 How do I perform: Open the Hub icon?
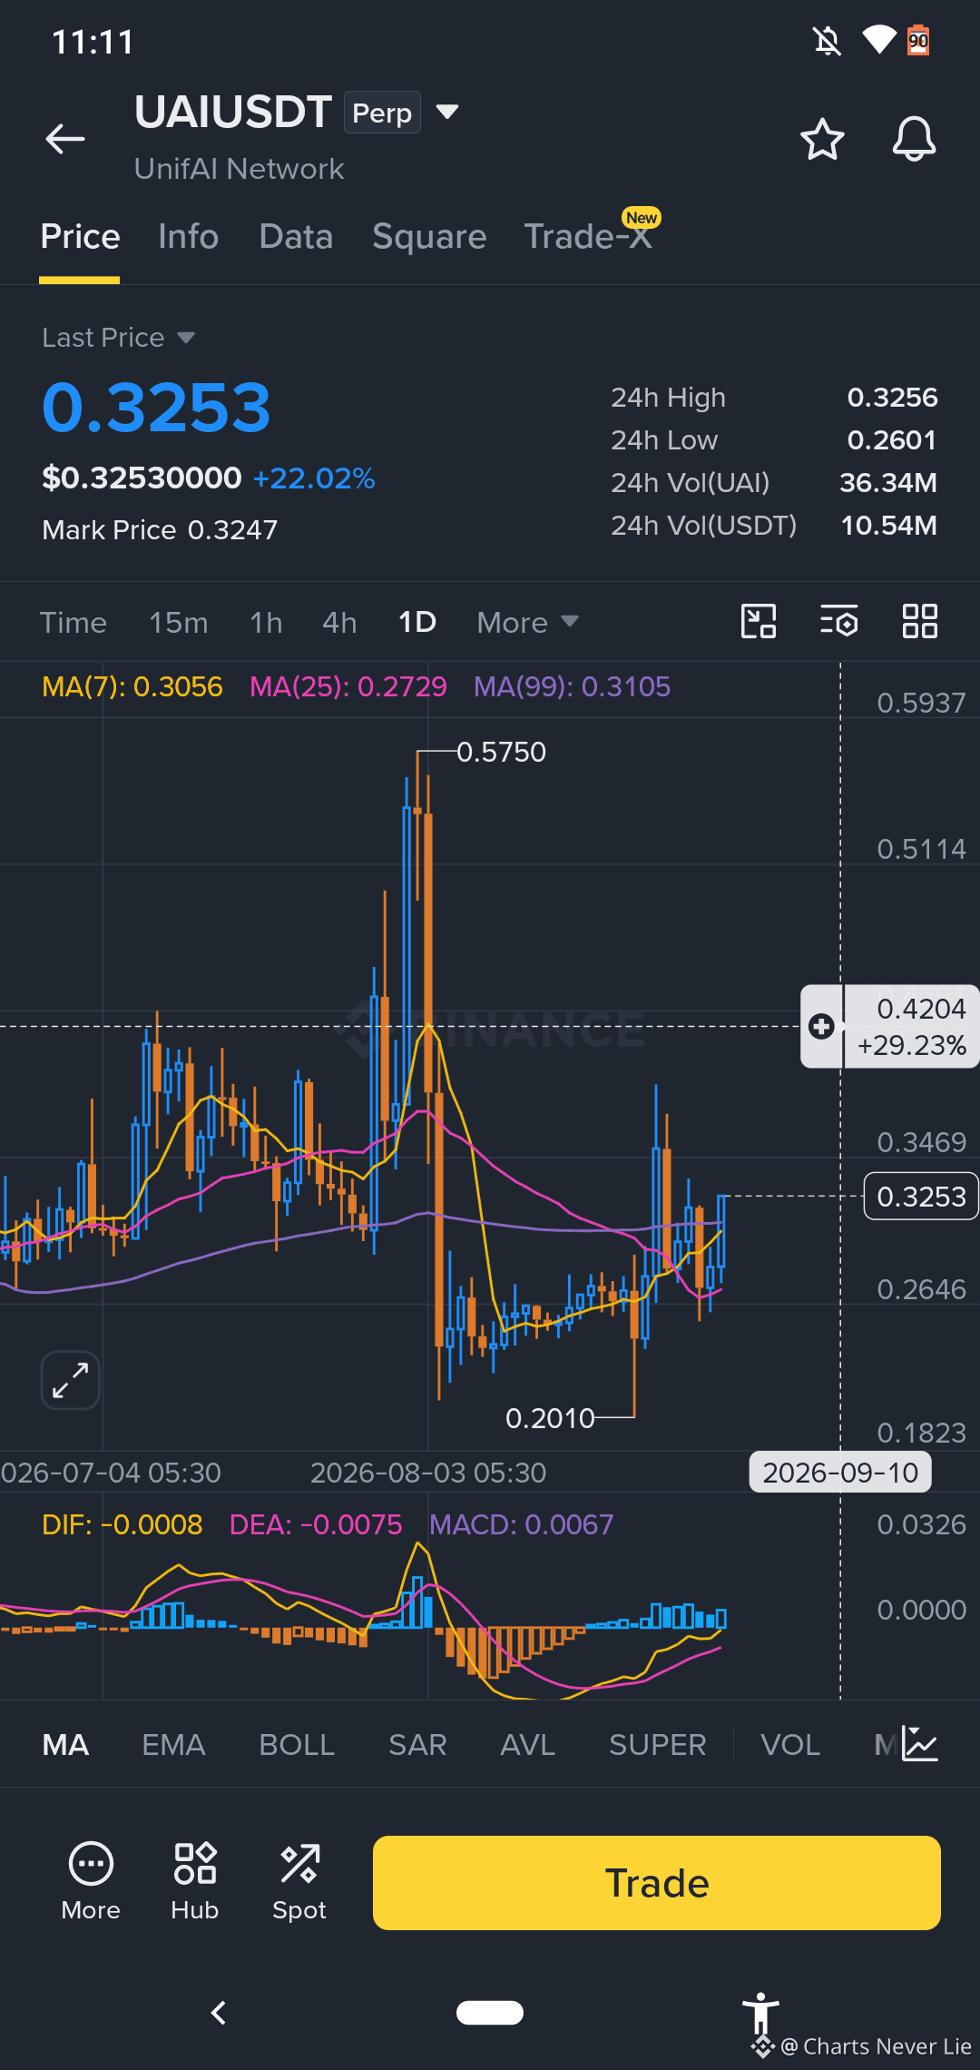pos(195,1881)
